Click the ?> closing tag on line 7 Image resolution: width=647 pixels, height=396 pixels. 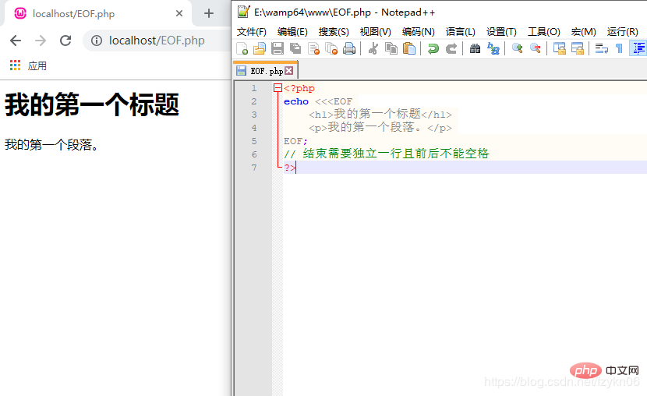pos(290,168)
